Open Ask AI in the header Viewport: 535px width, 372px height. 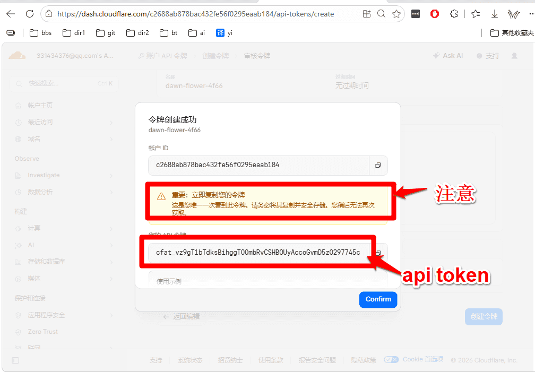pyautogui.click(x=448, y=56)
